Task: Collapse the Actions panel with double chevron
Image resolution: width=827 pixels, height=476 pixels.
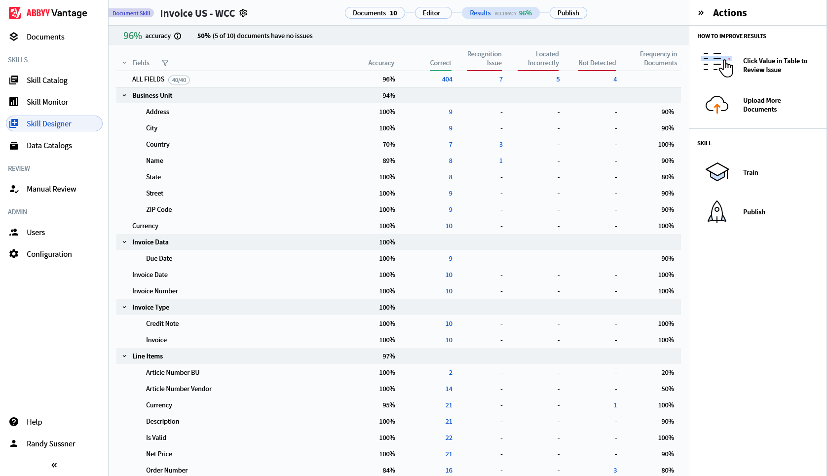Action: [x=701, y=13]
